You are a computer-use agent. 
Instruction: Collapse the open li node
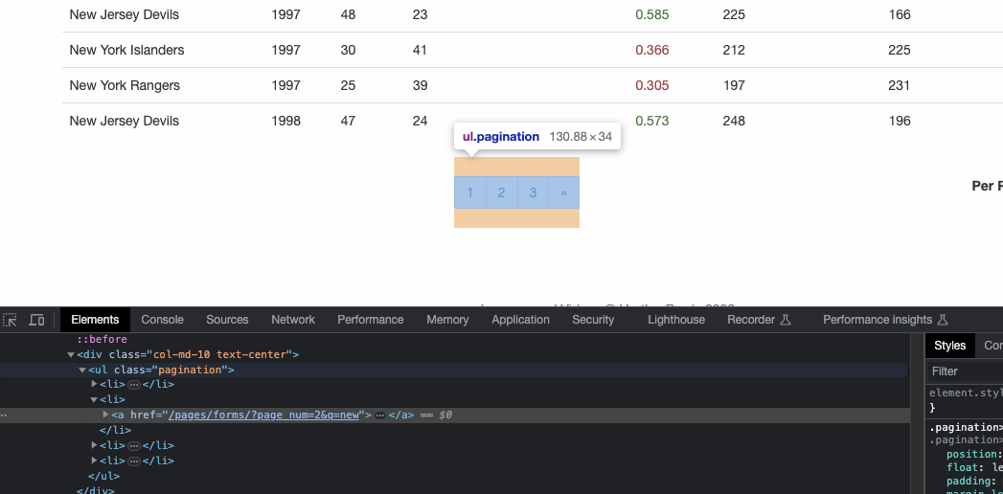[94, 399]
